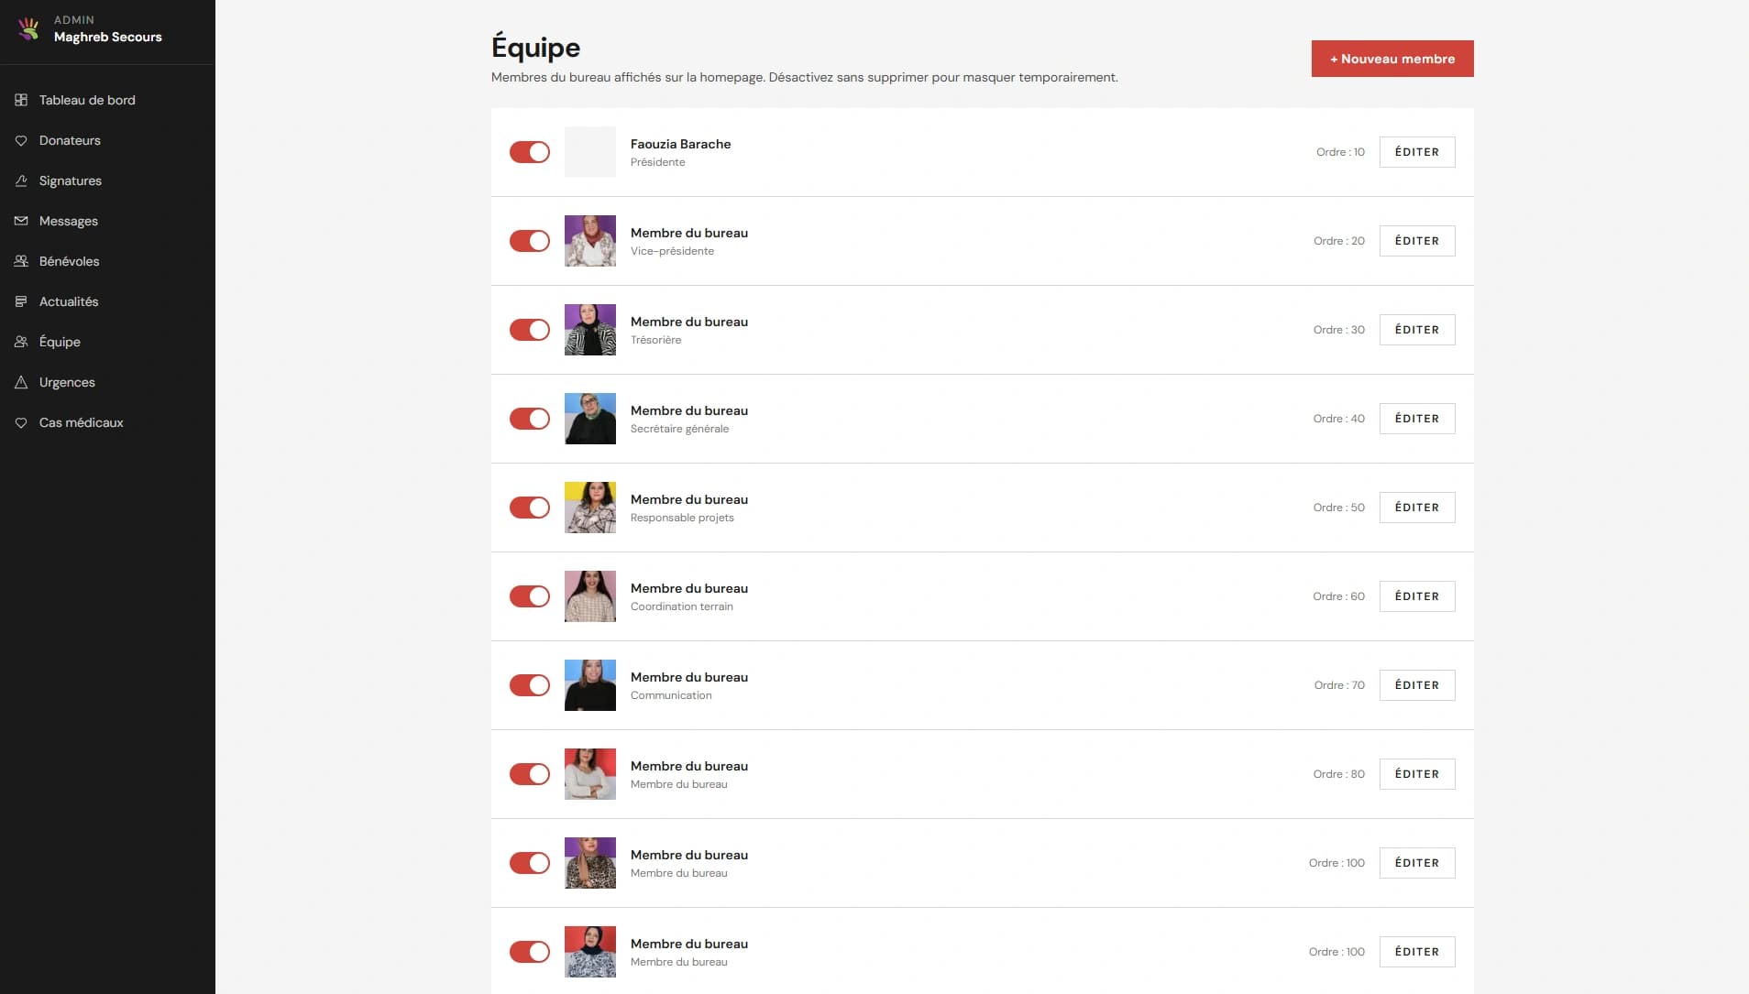Edit the Communication member

point(1416,685)
